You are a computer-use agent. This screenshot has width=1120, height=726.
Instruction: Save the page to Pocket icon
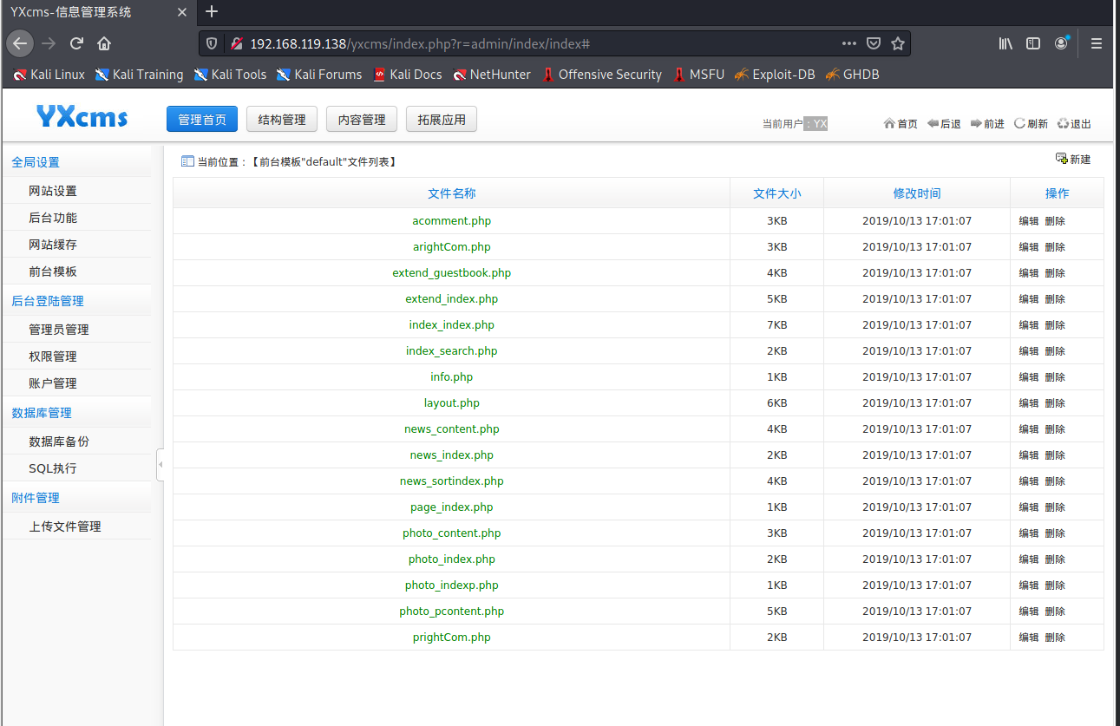[x=874, y=43]
